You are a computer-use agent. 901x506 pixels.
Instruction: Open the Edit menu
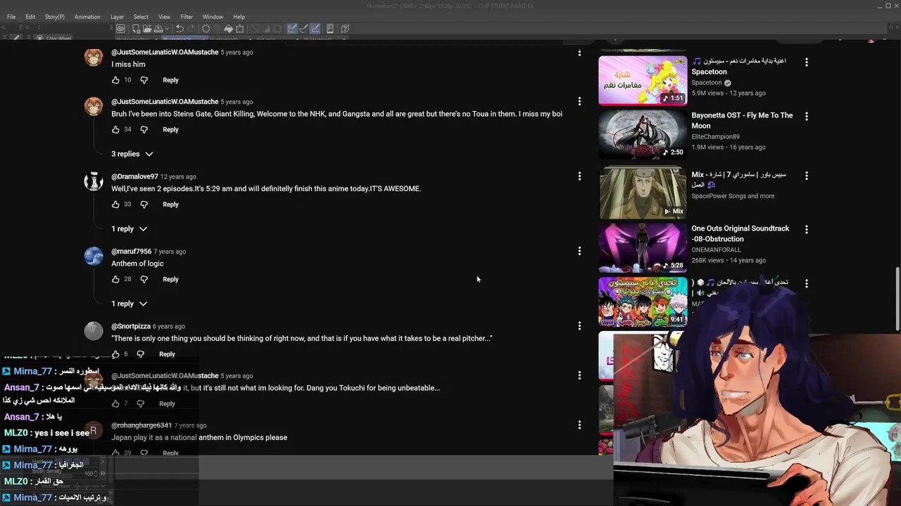click(30, 17)
